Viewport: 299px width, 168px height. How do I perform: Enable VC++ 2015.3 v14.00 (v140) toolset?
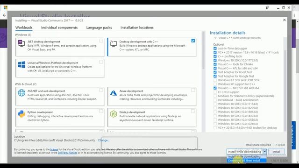(215, 128)
